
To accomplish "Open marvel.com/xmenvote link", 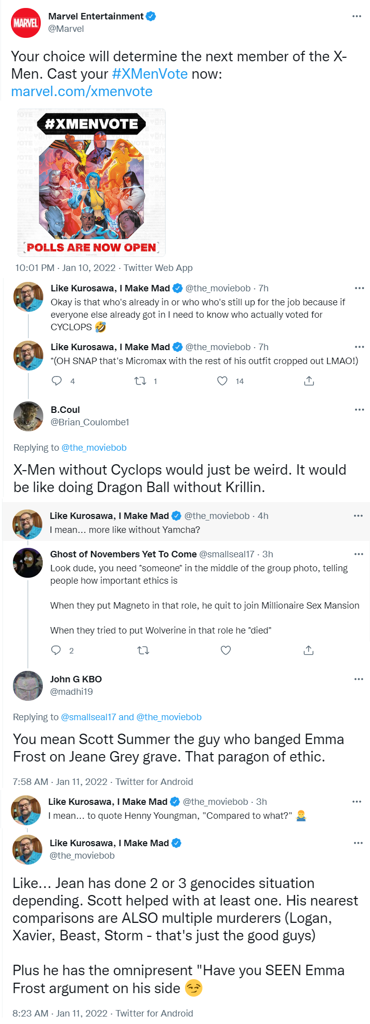I will [82, 92].
